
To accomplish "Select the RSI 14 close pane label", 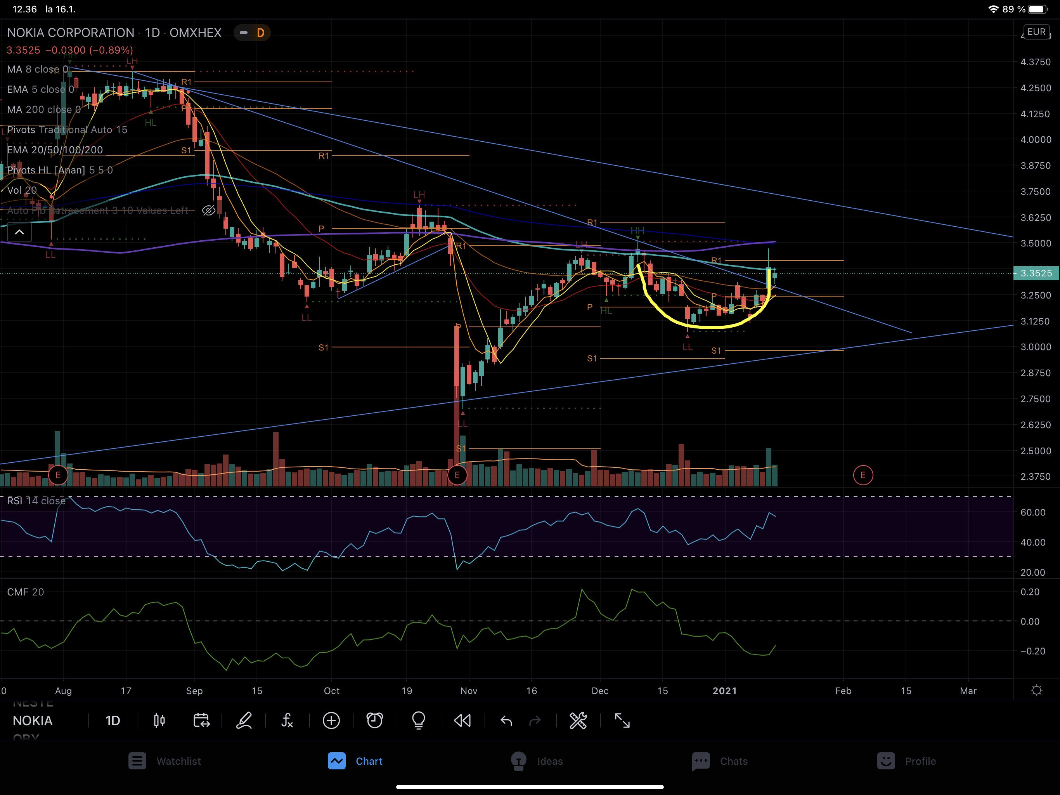I will pyautogui.click(x=36, y=501).
